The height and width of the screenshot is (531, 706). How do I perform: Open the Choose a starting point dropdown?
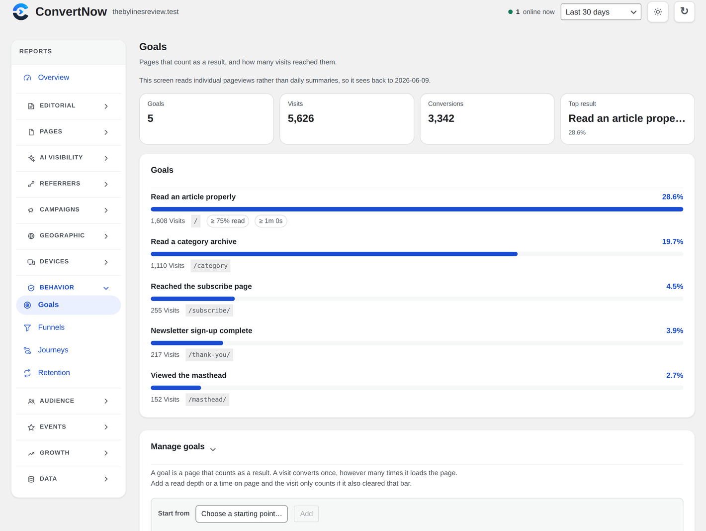[242, 514]
